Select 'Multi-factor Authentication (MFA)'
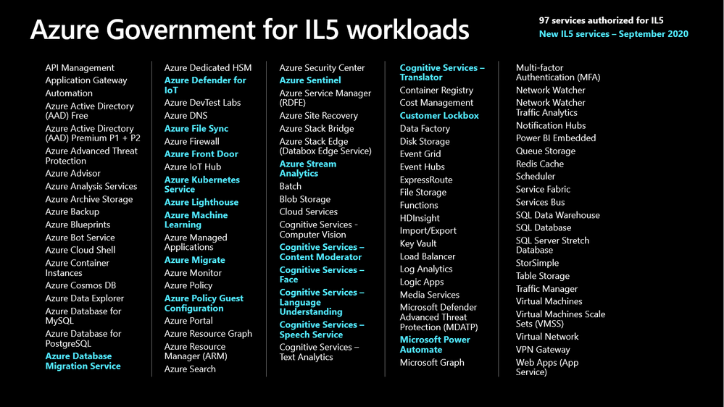This screenshot has width=724, height=407. pos(558,73)
